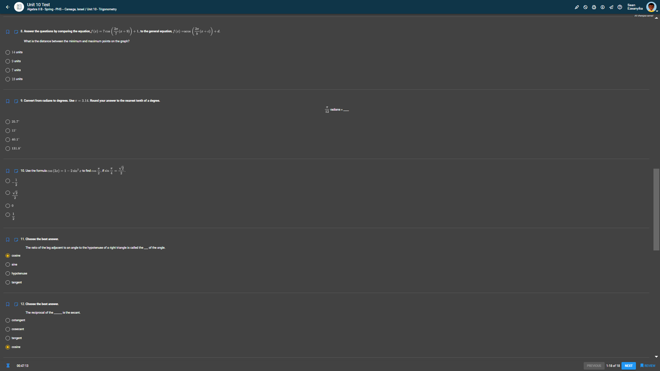Viewport: 660px width, 371px height.
Task: Click the paper plane submit icon
Action: (x=611, y=7)
